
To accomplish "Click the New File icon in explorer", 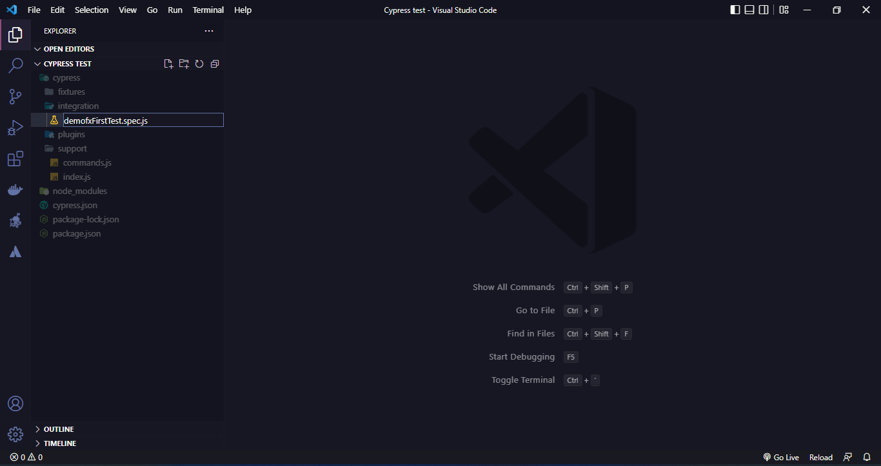I will coord(168,64).
